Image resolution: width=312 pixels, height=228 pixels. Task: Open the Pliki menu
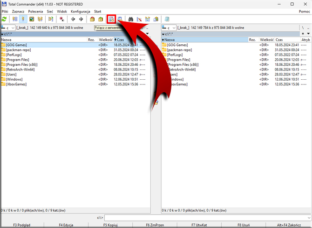[5, 12]
